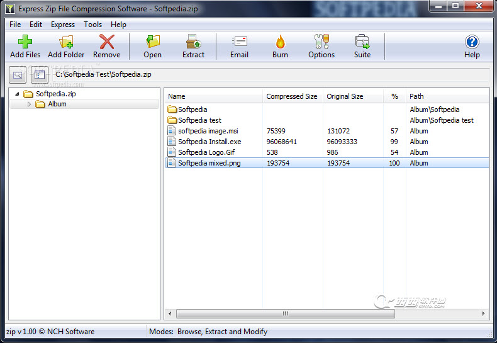
Task: Click the Album\Softpedia path cell
Action: [x=435, y=110]
